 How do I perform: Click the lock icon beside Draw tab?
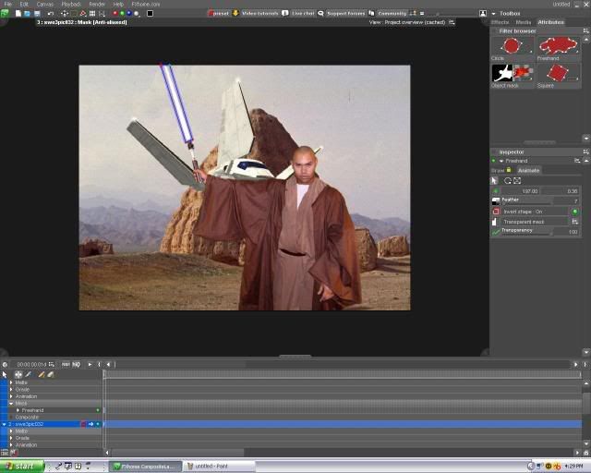point(509,170)
